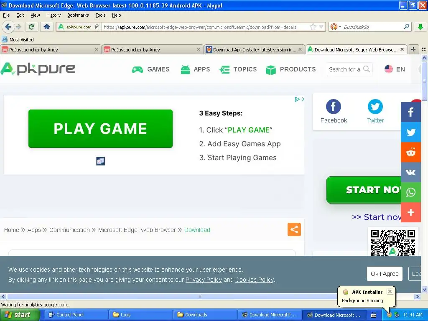Click the floating Reddit share button
The height and width of the screenshot is (321, 428).
click(x=410, y=152)
